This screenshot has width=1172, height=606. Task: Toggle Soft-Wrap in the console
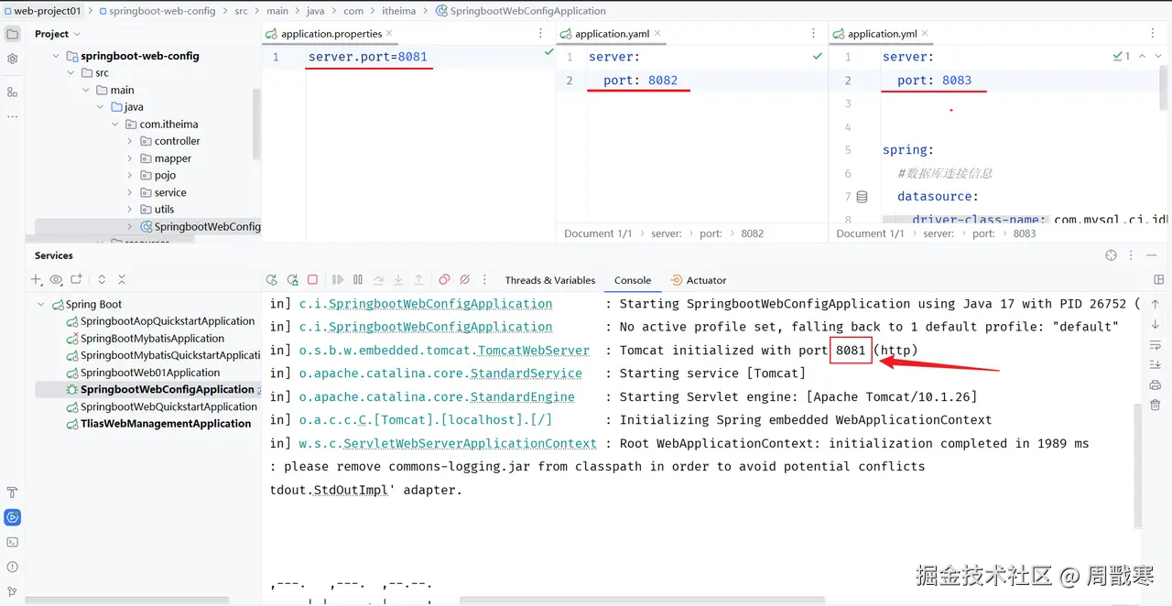[1156, 344]
